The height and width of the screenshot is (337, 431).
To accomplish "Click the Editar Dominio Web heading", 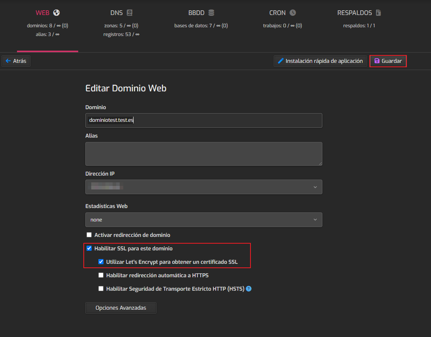I will pos(126,88).
